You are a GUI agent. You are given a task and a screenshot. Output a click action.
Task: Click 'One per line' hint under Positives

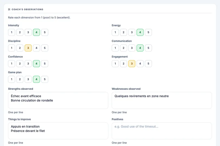[119, 143]
